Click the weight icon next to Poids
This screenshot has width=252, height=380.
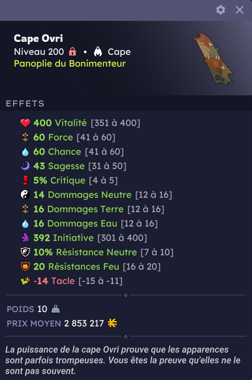pyautogui.click(x=55, y=309)
